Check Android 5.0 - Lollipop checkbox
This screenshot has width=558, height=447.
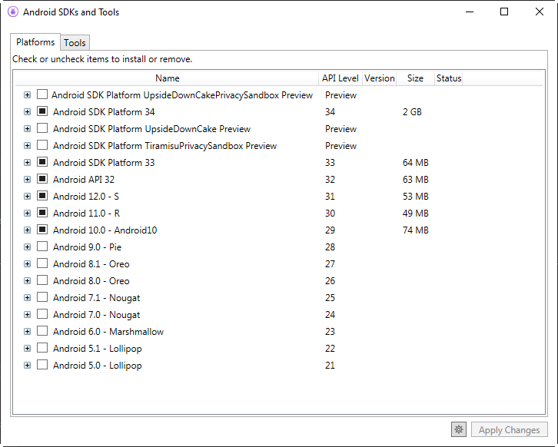click(42, 365)
